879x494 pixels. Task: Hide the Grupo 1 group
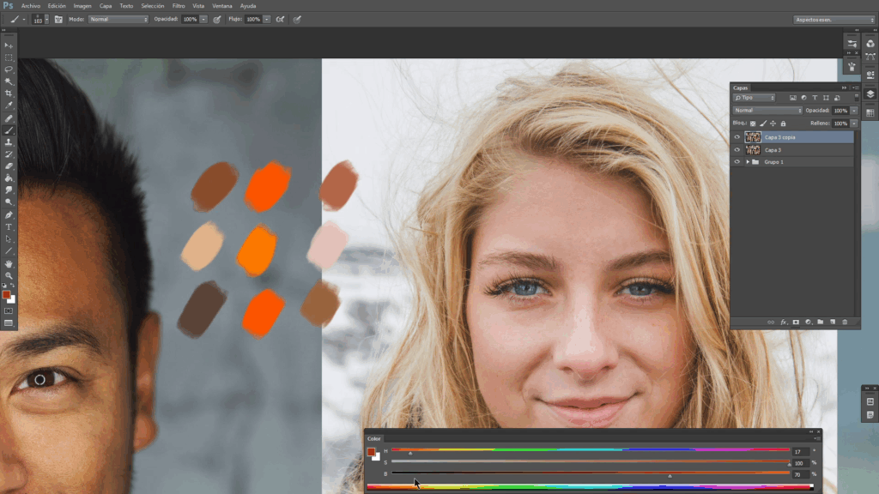[x=737, y=162]
